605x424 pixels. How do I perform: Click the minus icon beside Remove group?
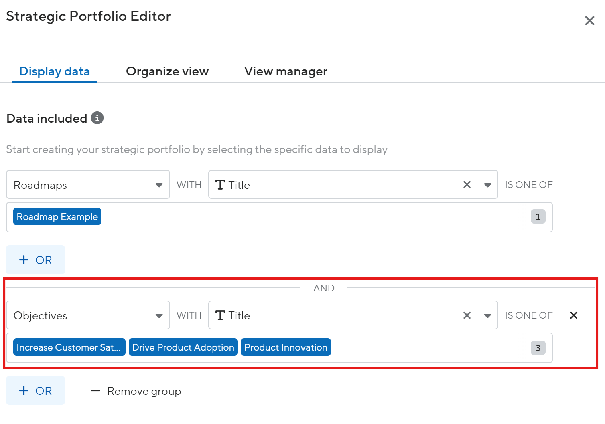(x=95, y=391)
